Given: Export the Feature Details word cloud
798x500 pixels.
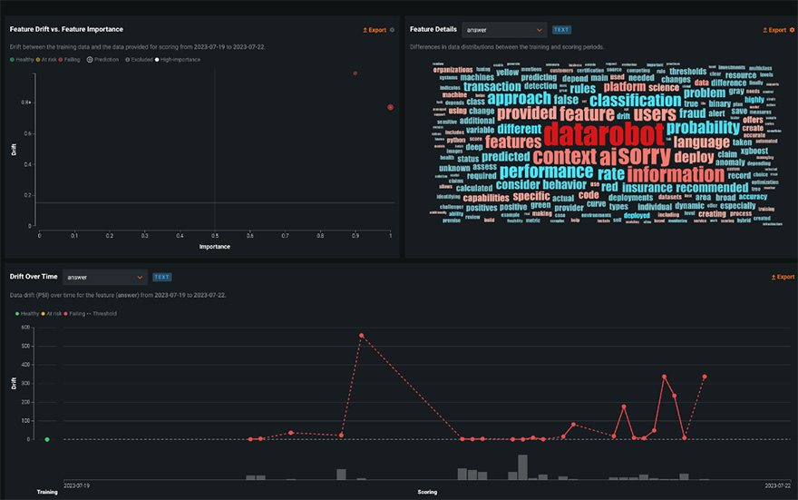Looking at the screenshot, I should point(774,30).
